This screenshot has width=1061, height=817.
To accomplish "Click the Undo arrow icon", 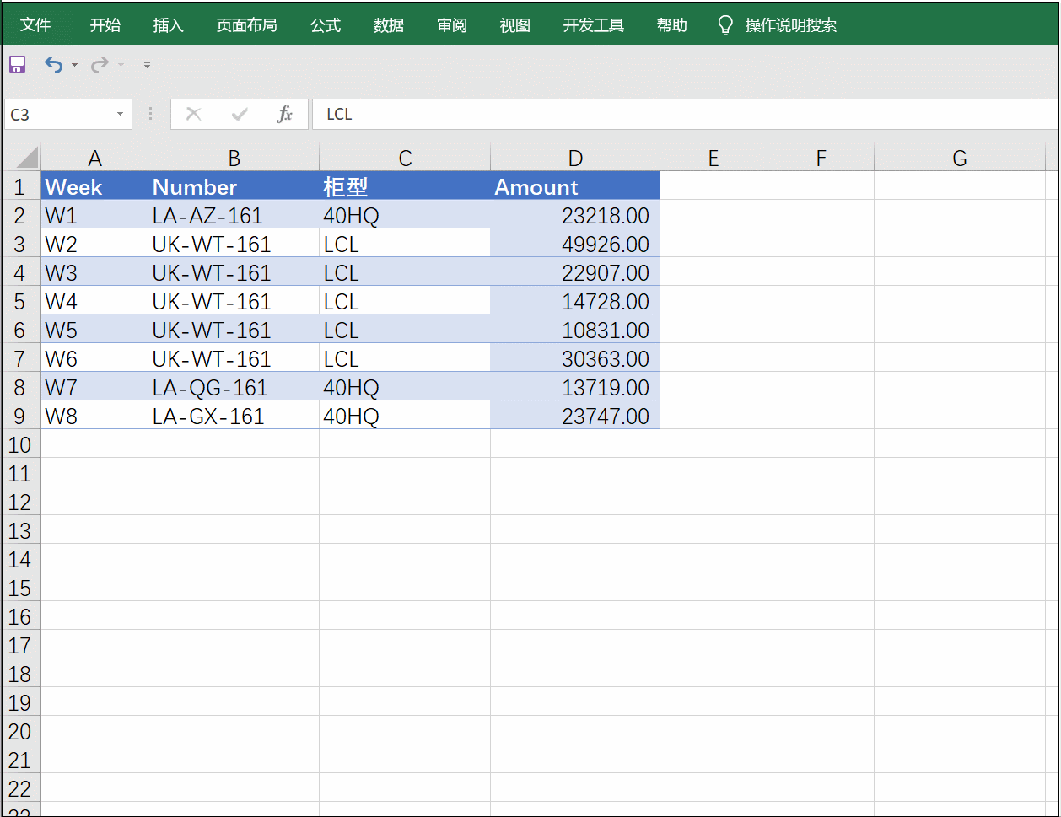I will point(53,65).
